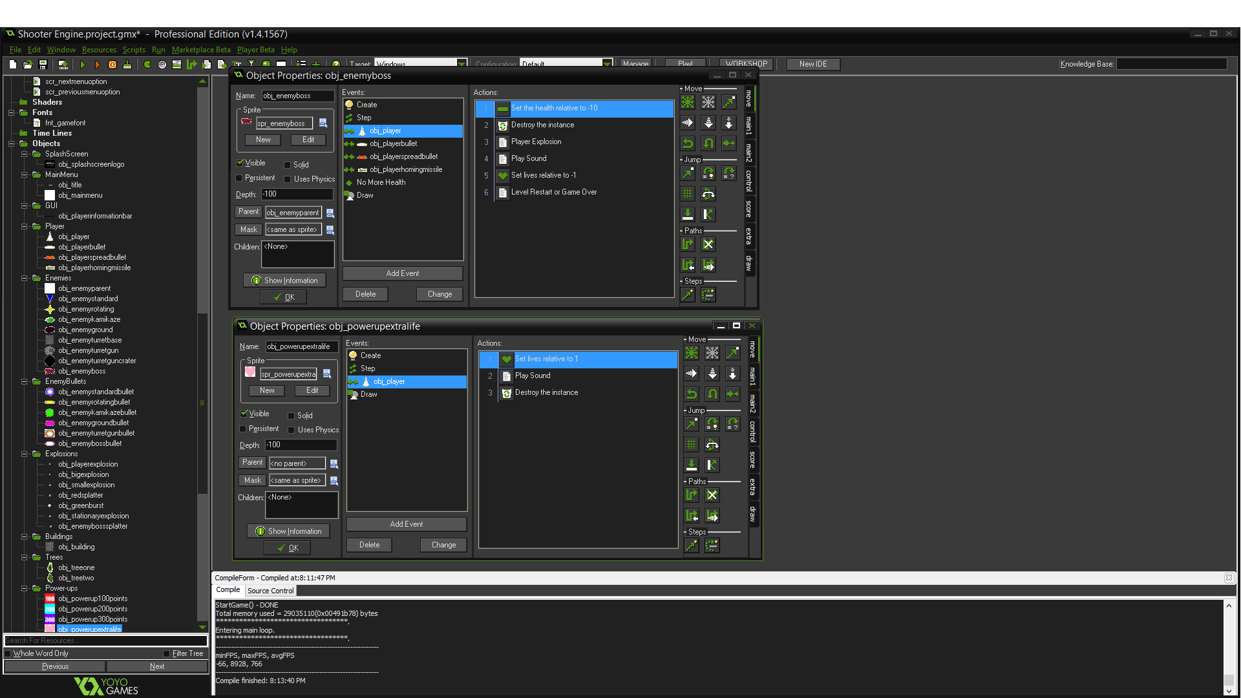Image resolution: width=1241 pixels, height=698 pixels.
Task: Choose the Reverse Horizontal direction action icon
Action: [x=687, y=143]
